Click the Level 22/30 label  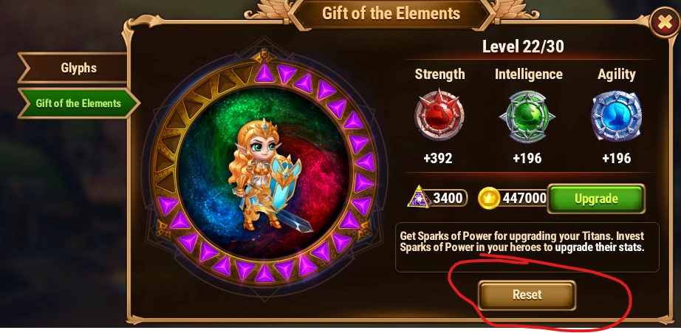523,46
